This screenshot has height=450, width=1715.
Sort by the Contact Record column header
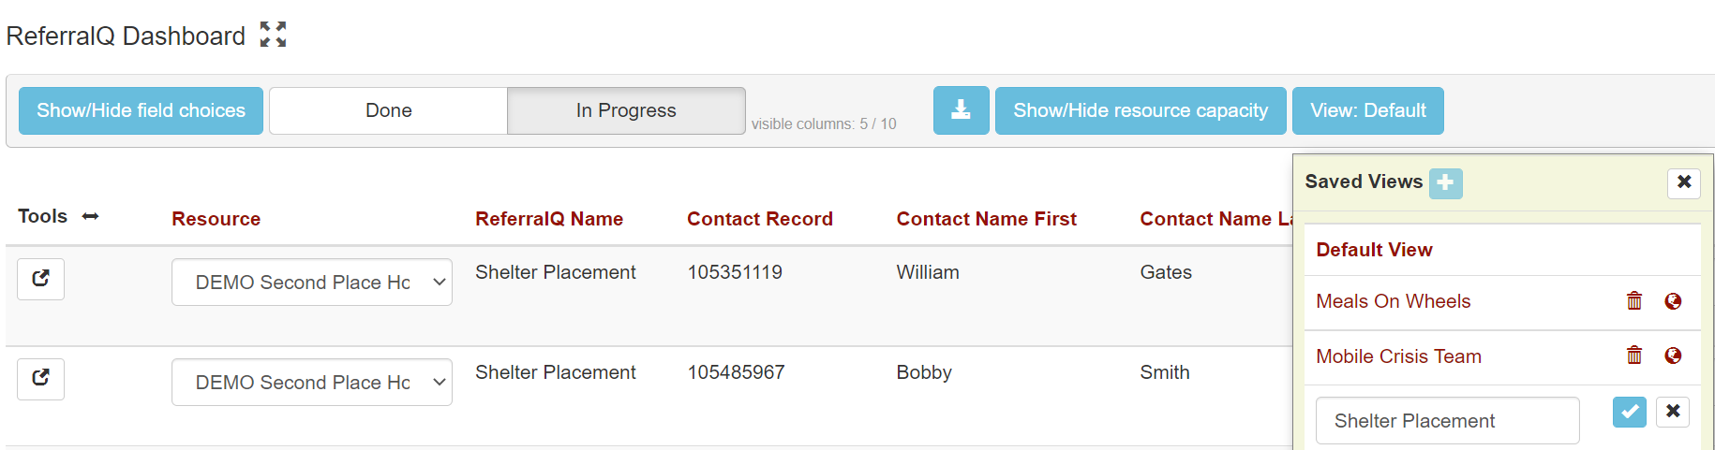(759, 219)
